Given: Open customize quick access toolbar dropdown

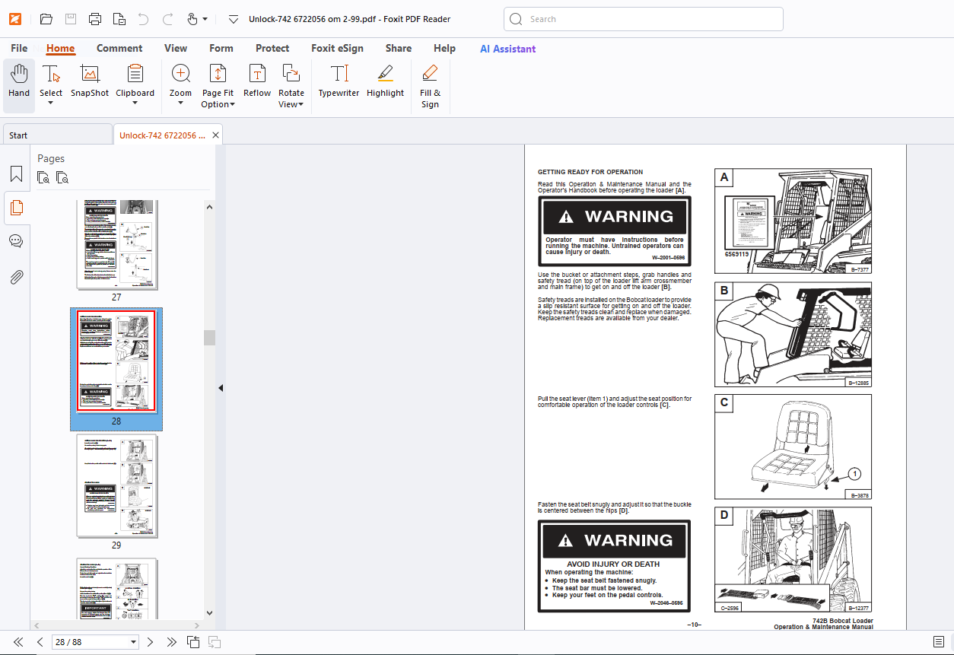Looking at the screenshot, I should pos(234,19).
